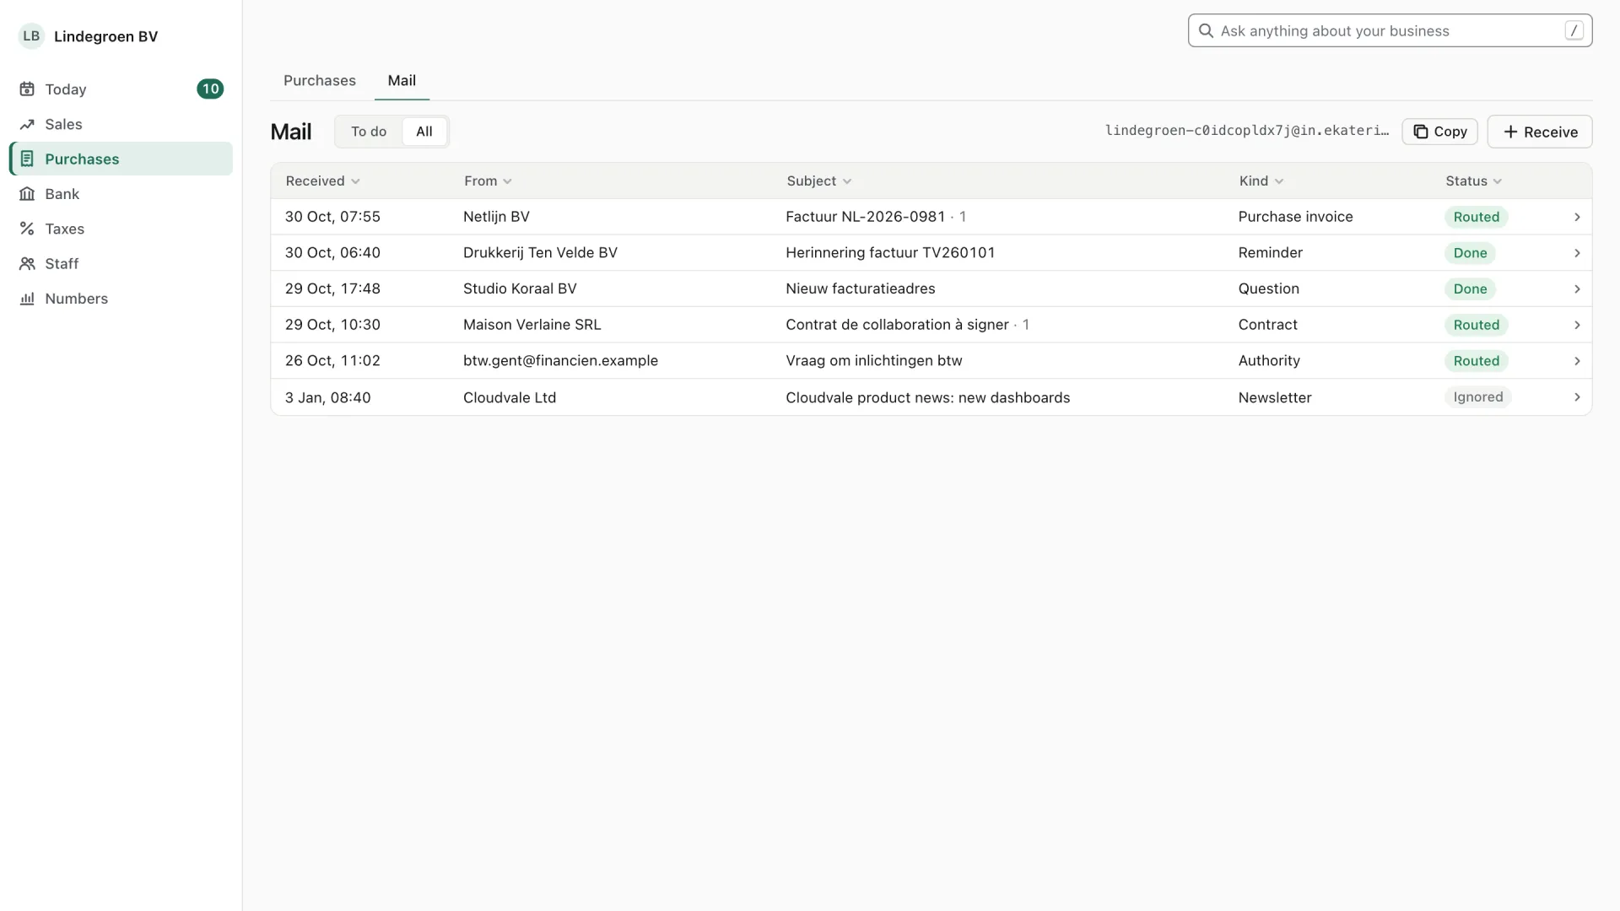Click the Receive button
1620x911 pixels.
click(x=1540, y=132)
